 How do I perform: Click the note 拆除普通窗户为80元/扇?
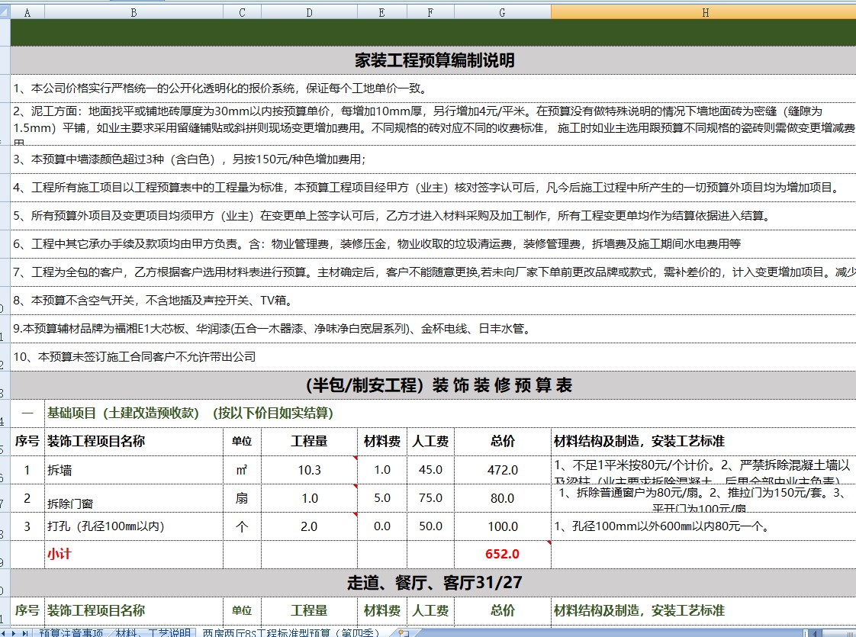703,498
